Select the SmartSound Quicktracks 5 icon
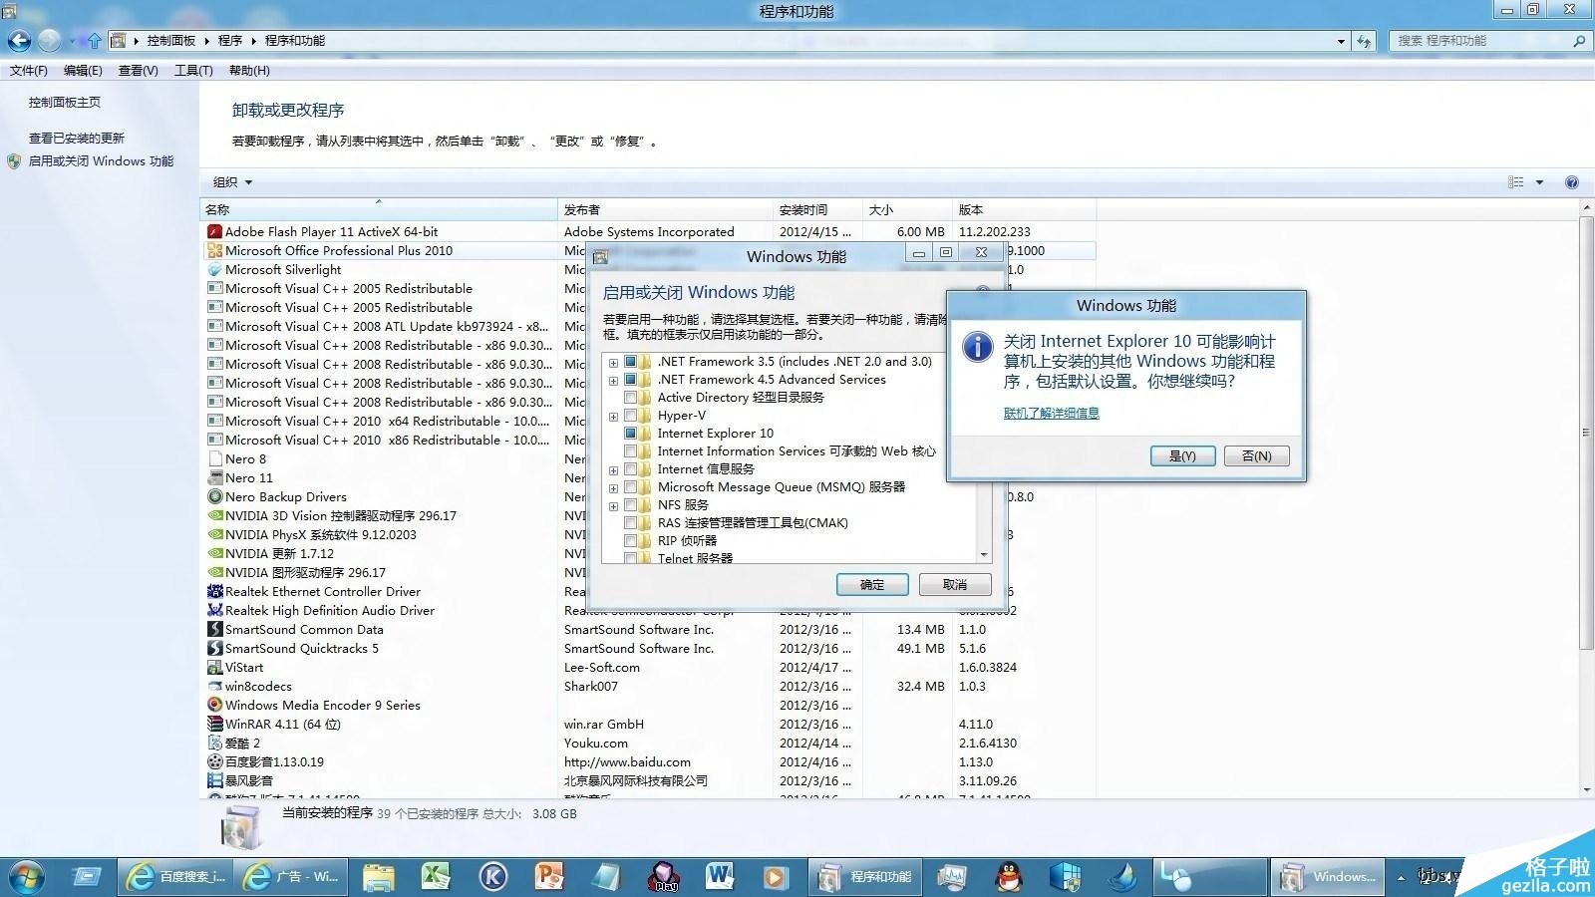Screen dimensions: 1595x897 tap(214, 648)
